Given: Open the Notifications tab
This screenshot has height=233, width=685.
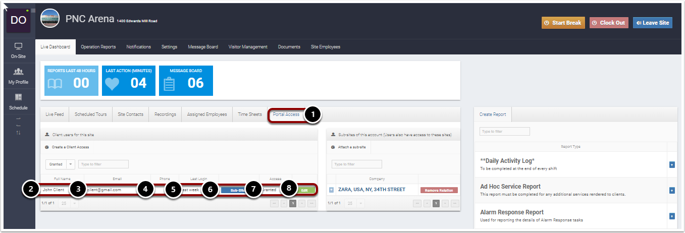Looking at the screenshot, I should (x=139, y=47).
